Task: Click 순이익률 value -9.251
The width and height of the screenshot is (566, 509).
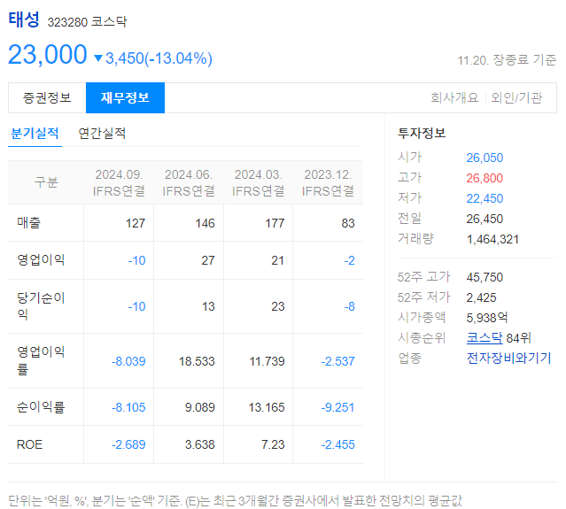Action: (337, 407)
